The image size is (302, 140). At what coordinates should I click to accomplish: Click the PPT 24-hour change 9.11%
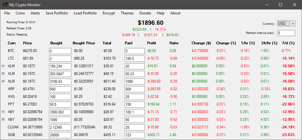point(265,104)
